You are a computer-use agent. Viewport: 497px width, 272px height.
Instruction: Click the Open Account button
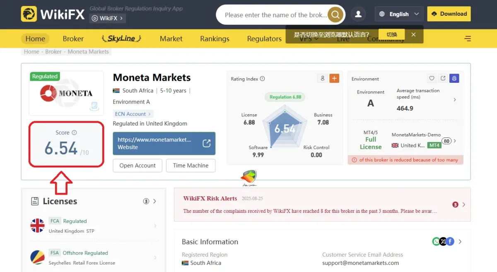[x=138, y=165]
